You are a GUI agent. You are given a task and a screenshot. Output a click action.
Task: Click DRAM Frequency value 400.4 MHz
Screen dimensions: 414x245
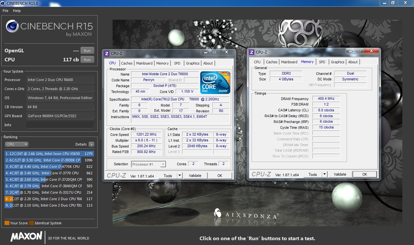326,99
